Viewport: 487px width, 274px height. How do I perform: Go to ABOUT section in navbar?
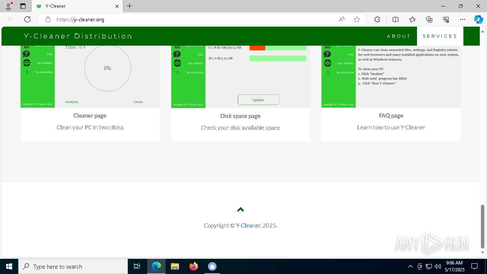click(x=399, y=36)
